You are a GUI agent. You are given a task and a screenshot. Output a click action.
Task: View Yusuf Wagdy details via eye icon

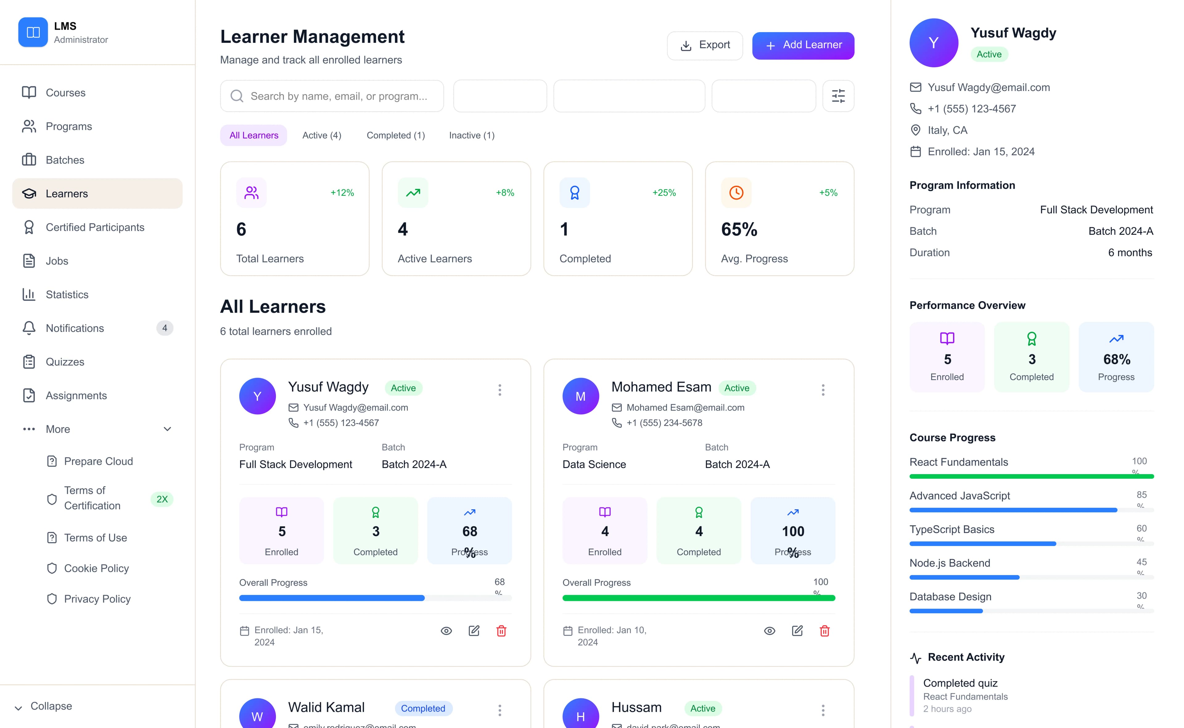click(x=446, y=631)
